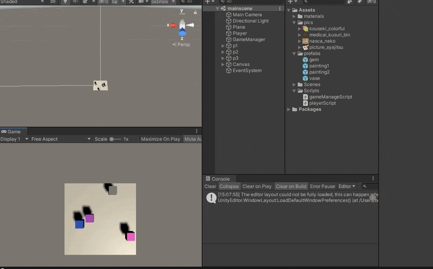This screenshot has height=269, width=433.
Task: Open Game view options menu dots
Action: pos(197,131)
